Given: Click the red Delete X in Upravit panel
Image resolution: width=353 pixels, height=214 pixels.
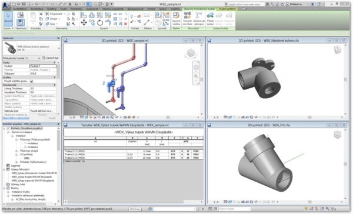Looking at the screenshot, I should [126, 24].
